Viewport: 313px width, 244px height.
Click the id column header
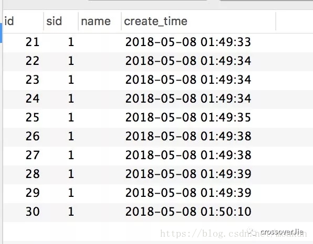pos(23,21)
